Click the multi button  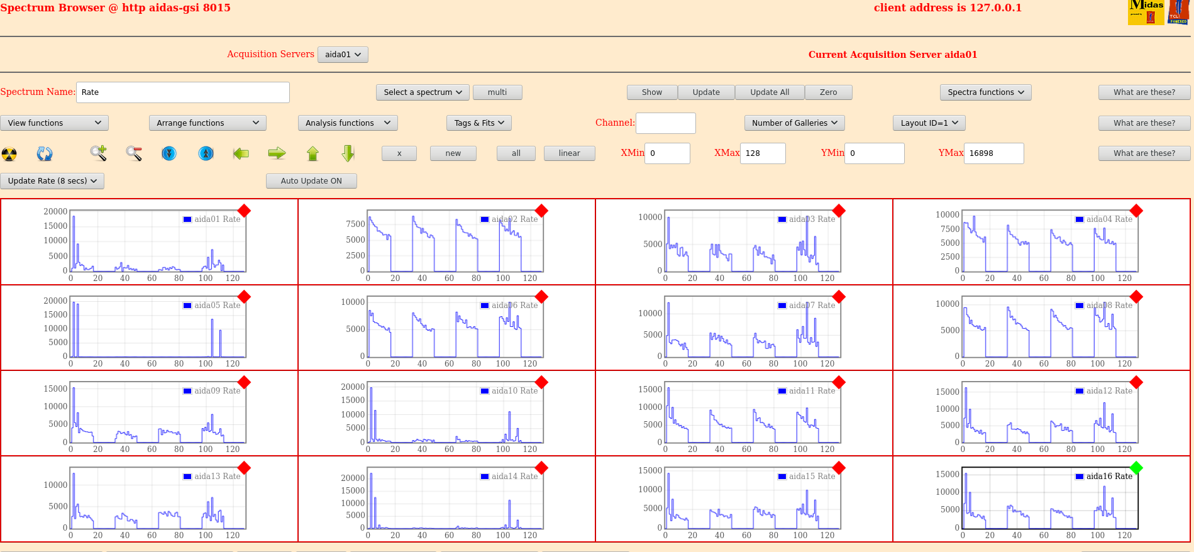(x=497, y=92)
